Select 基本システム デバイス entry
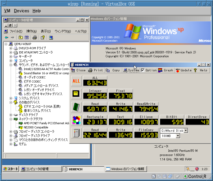 point(37,111)
